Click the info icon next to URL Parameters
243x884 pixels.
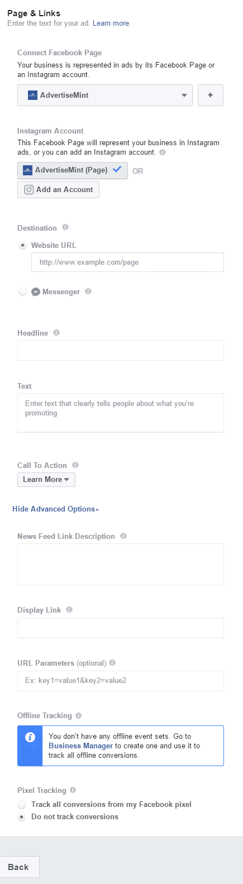(x=112, y=663)
